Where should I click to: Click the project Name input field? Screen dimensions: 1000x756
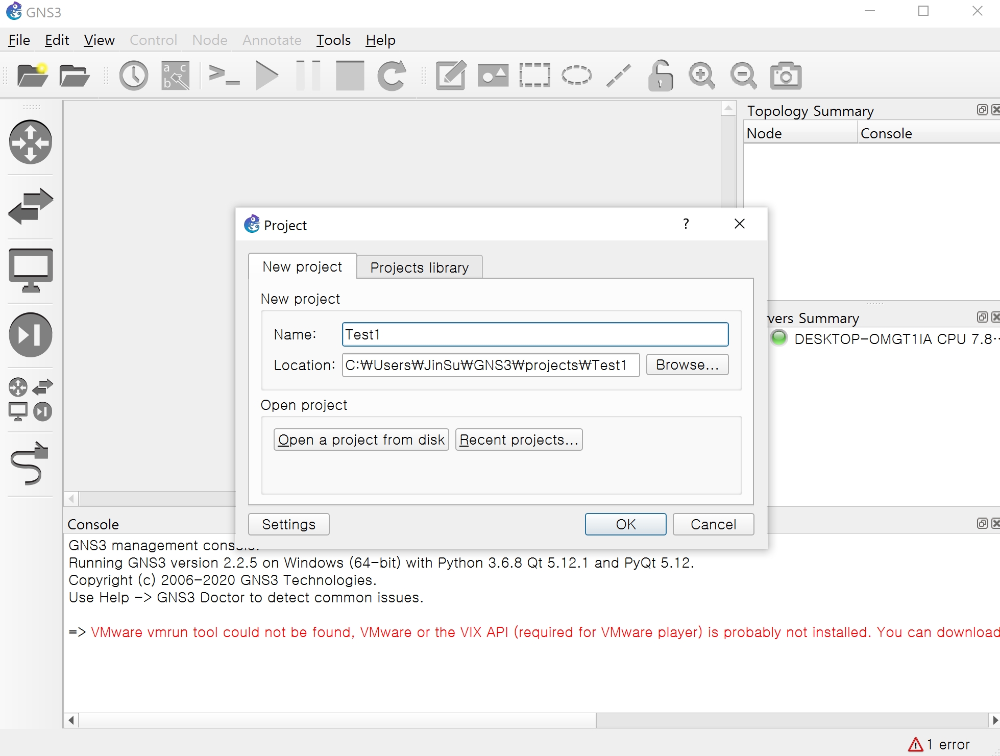point(534,335)
